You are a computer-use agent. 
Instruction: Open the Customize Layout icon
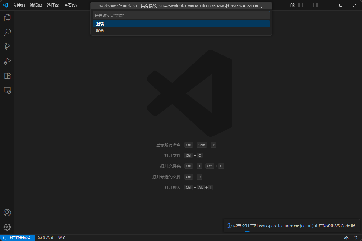point(292,5)
